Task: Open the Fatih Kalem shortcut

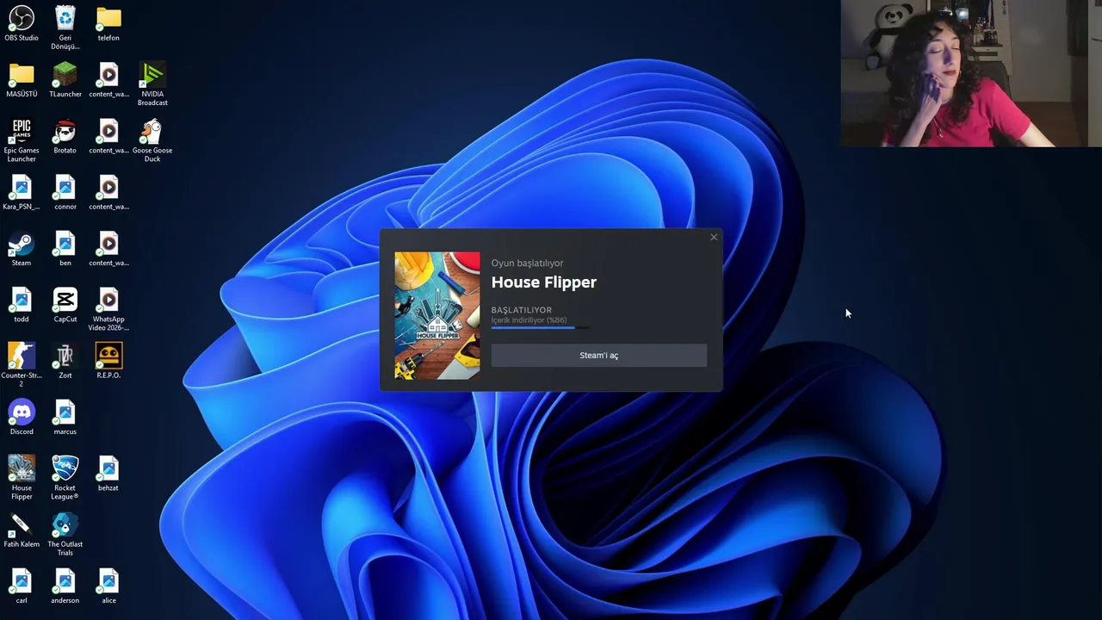Action: click(x=22, y=530)
